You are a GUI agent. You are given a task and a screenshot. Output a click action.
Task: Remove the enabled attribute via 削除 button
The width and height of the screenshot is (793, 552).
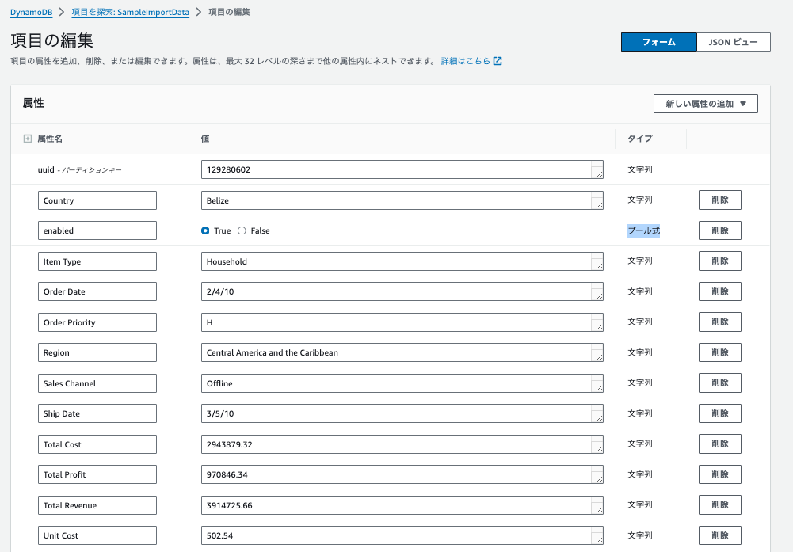click(x=719, y=230)
